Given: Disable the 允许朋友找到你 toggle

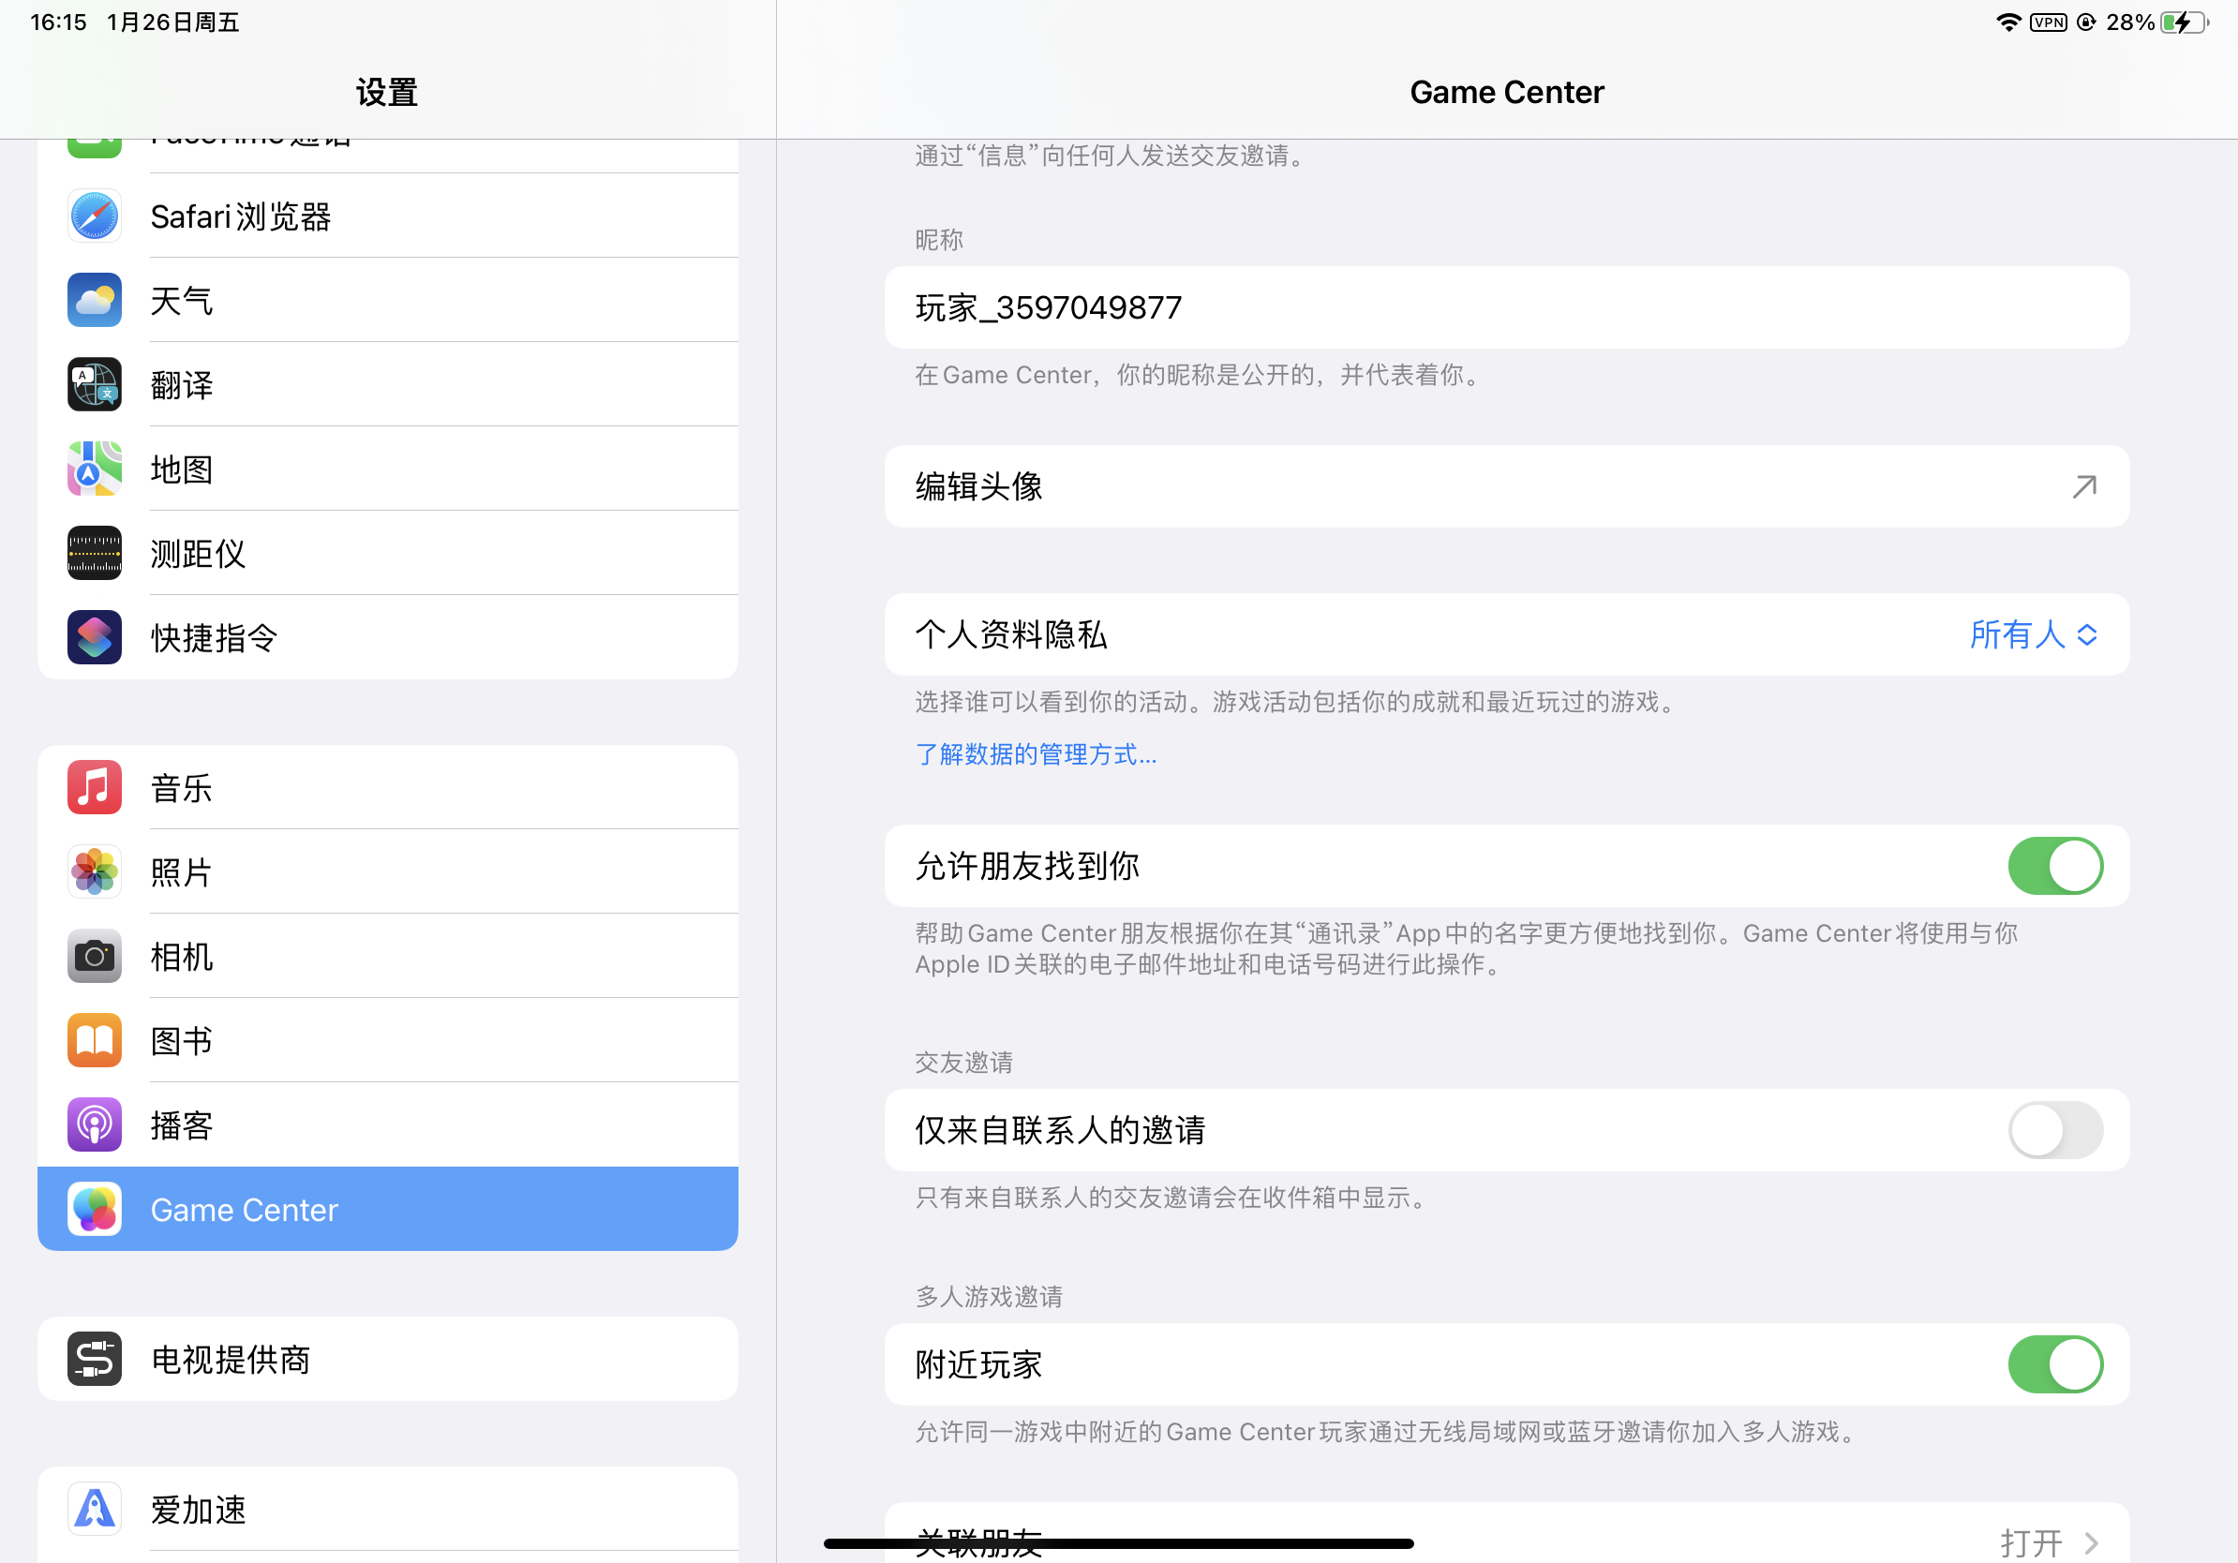Looking at the screenshot, I should pos(2054,865).
